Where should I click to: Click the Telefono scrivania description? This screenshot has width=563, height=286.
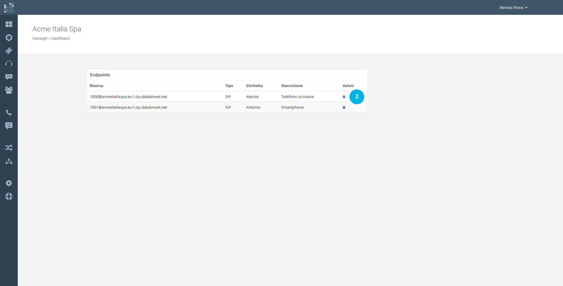click(297, 97)
